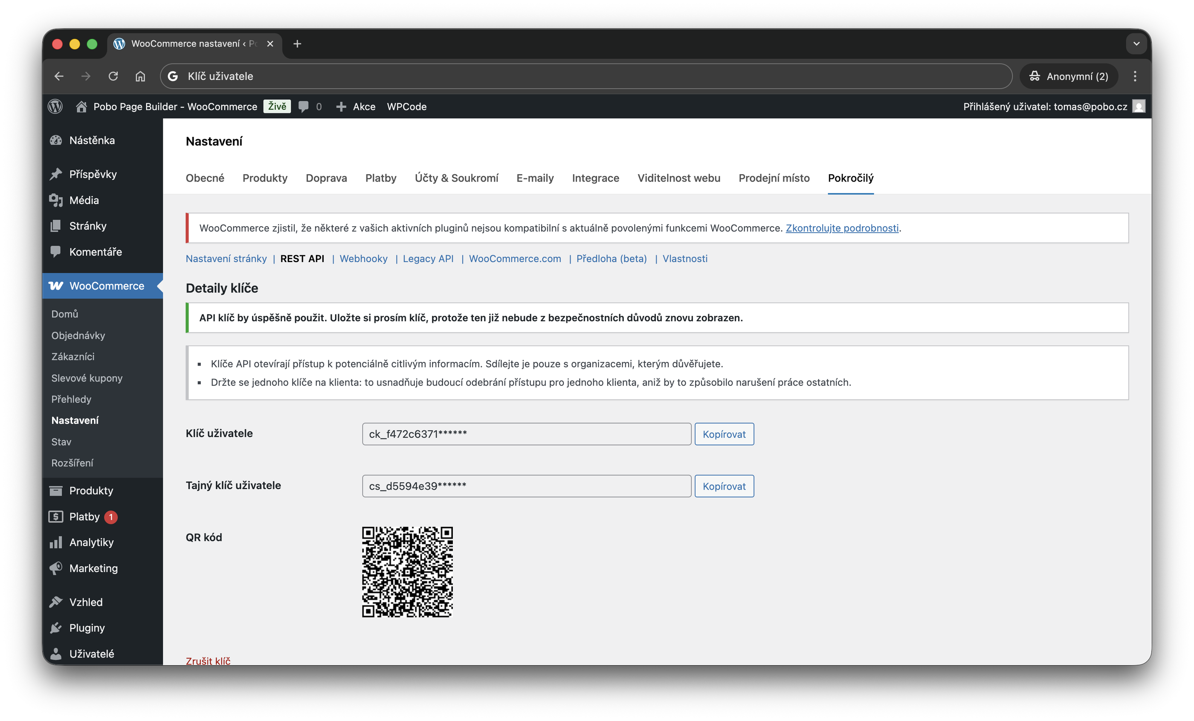Open Média from the sidebar

[83, 200]
